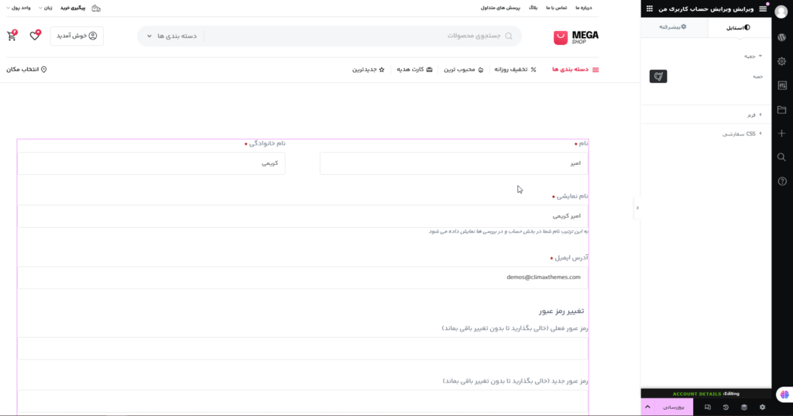Expand the فرم section
Viewport: 793px width, 416px height.
point(751,115)
